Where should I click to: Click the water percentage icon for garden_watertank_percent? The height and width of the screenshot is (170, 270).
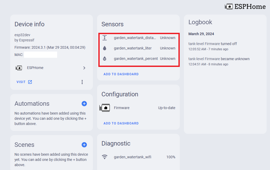[x=105, y=58]
